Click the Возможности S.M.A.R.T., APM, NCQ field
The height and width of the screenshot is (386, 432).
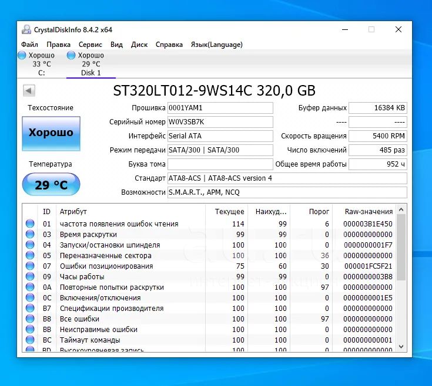287,192
